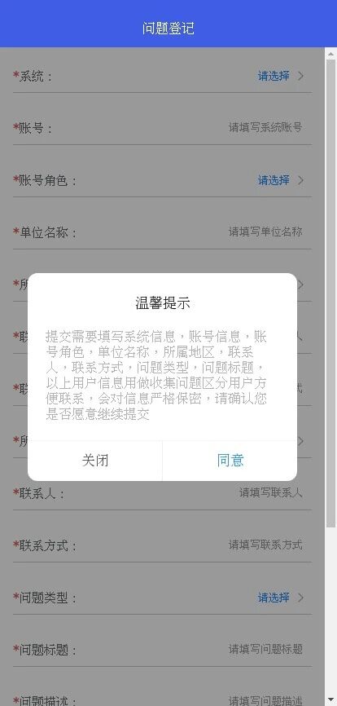Click the 问题登记 page title

168,29
